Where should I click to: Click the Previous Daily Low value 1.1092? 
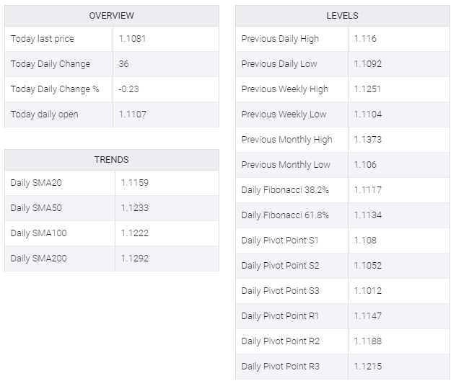point(367,64)
